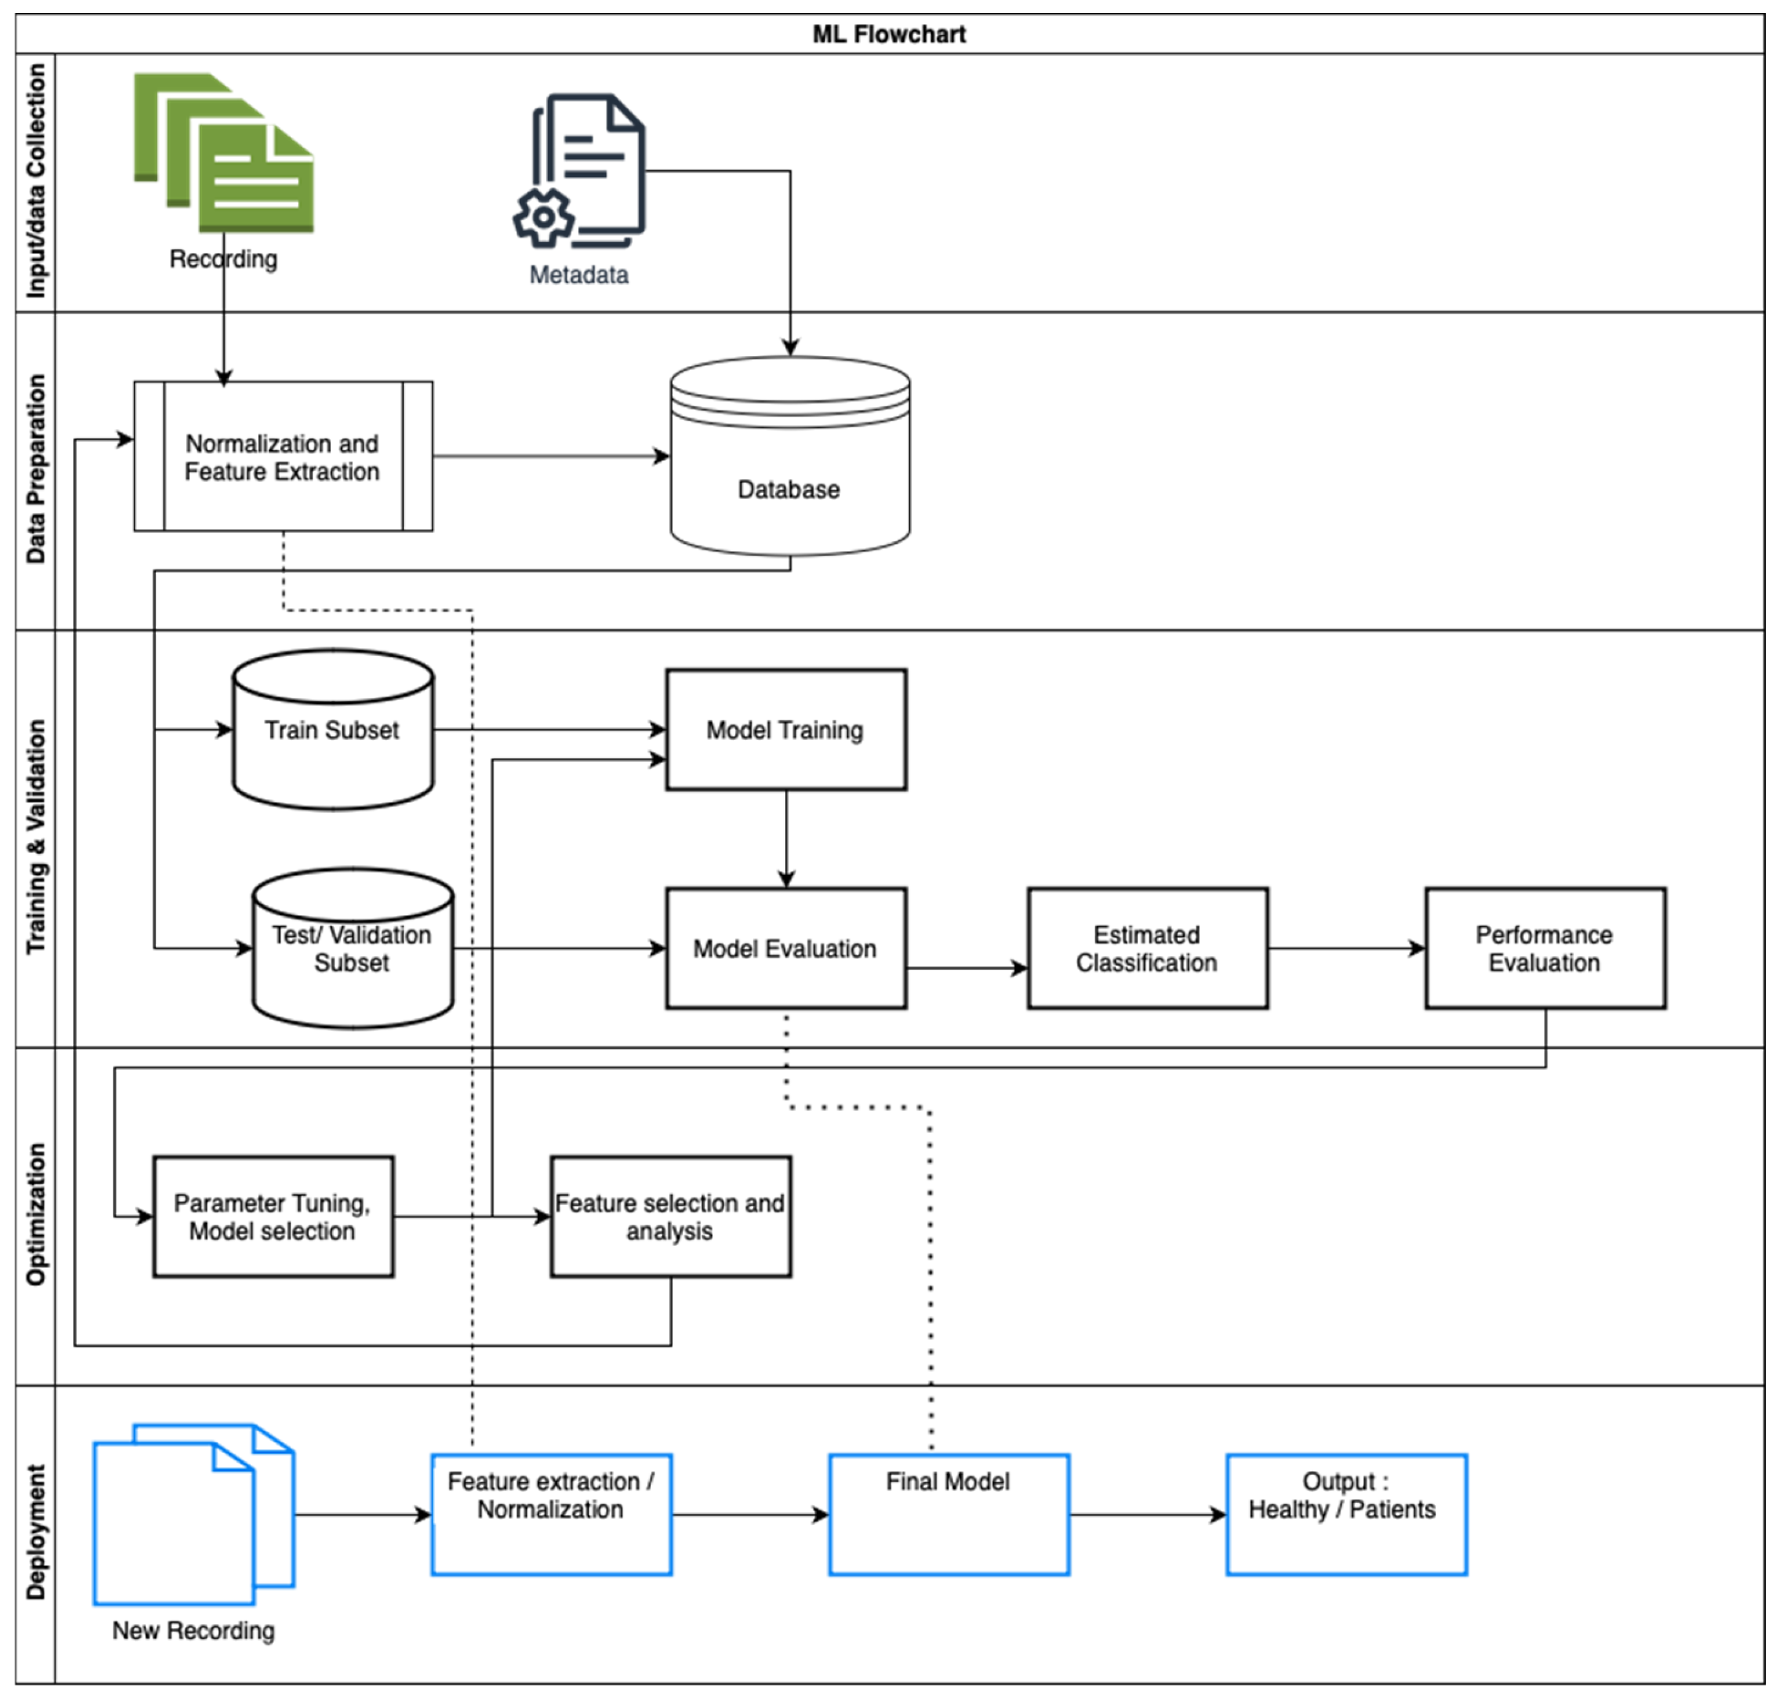Image resolution: width=1778 pixels, height=1698 pixels.
Task: Click the ML Flowchart title header
Action: 888,34
